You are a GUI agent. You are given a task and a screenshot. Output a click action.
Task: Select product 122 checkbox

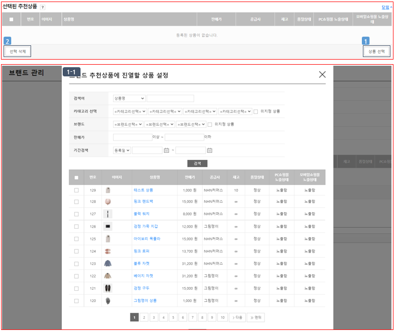[x=76, y=276]
